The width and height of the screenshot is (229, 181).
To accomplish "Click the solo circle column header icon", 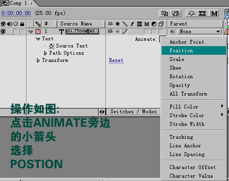I will [15, 24].
